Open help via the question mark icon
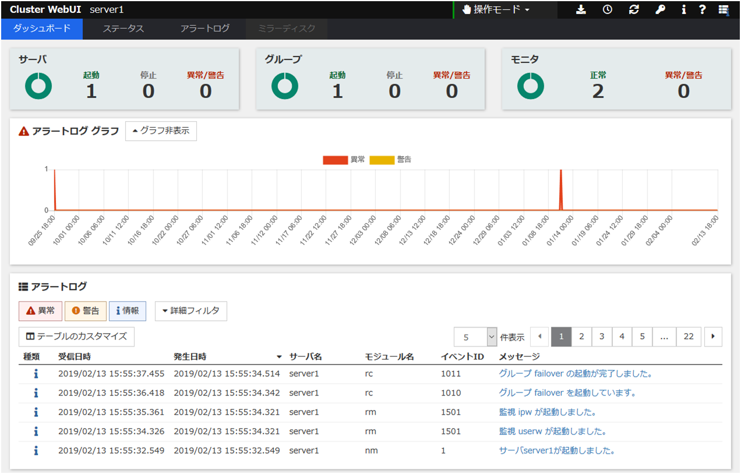This screenshot has width=741, height=474. [x=703, y=10]
